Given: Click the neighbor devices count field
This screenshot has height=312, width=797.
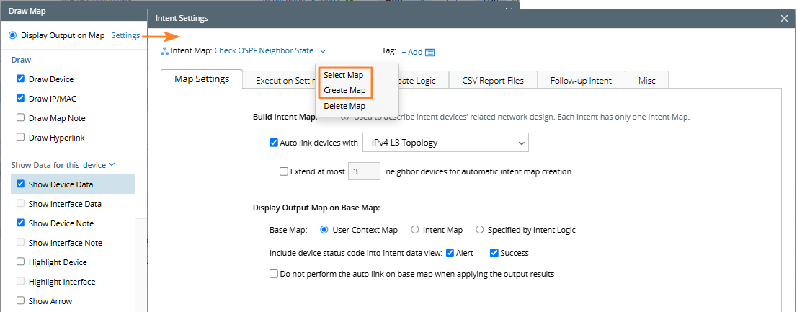Looking at the screenshot, I should pos(364,171).
